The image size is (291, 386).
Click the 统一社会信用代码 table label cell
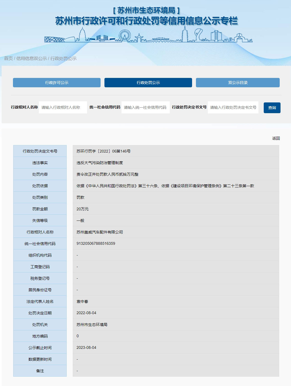coord(40,244)
